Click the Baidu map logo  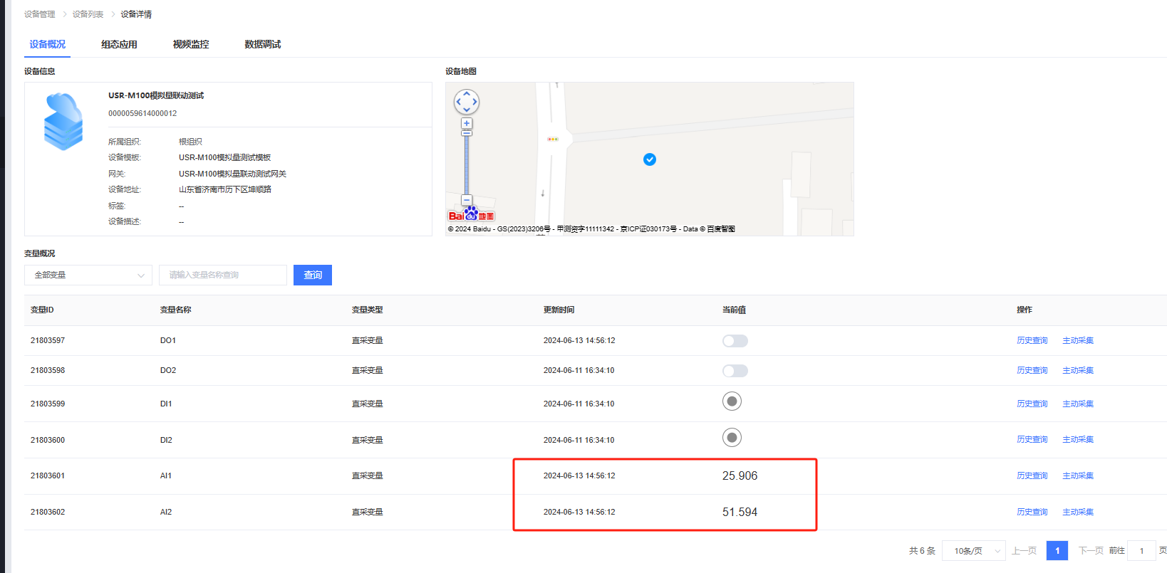click(x=471, y=215)
